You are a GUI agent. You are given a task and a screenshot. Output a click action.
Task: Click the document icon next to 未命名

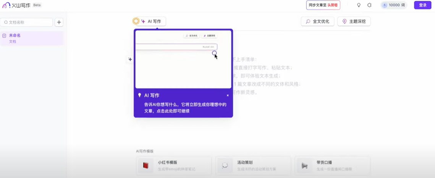(5, 36)
